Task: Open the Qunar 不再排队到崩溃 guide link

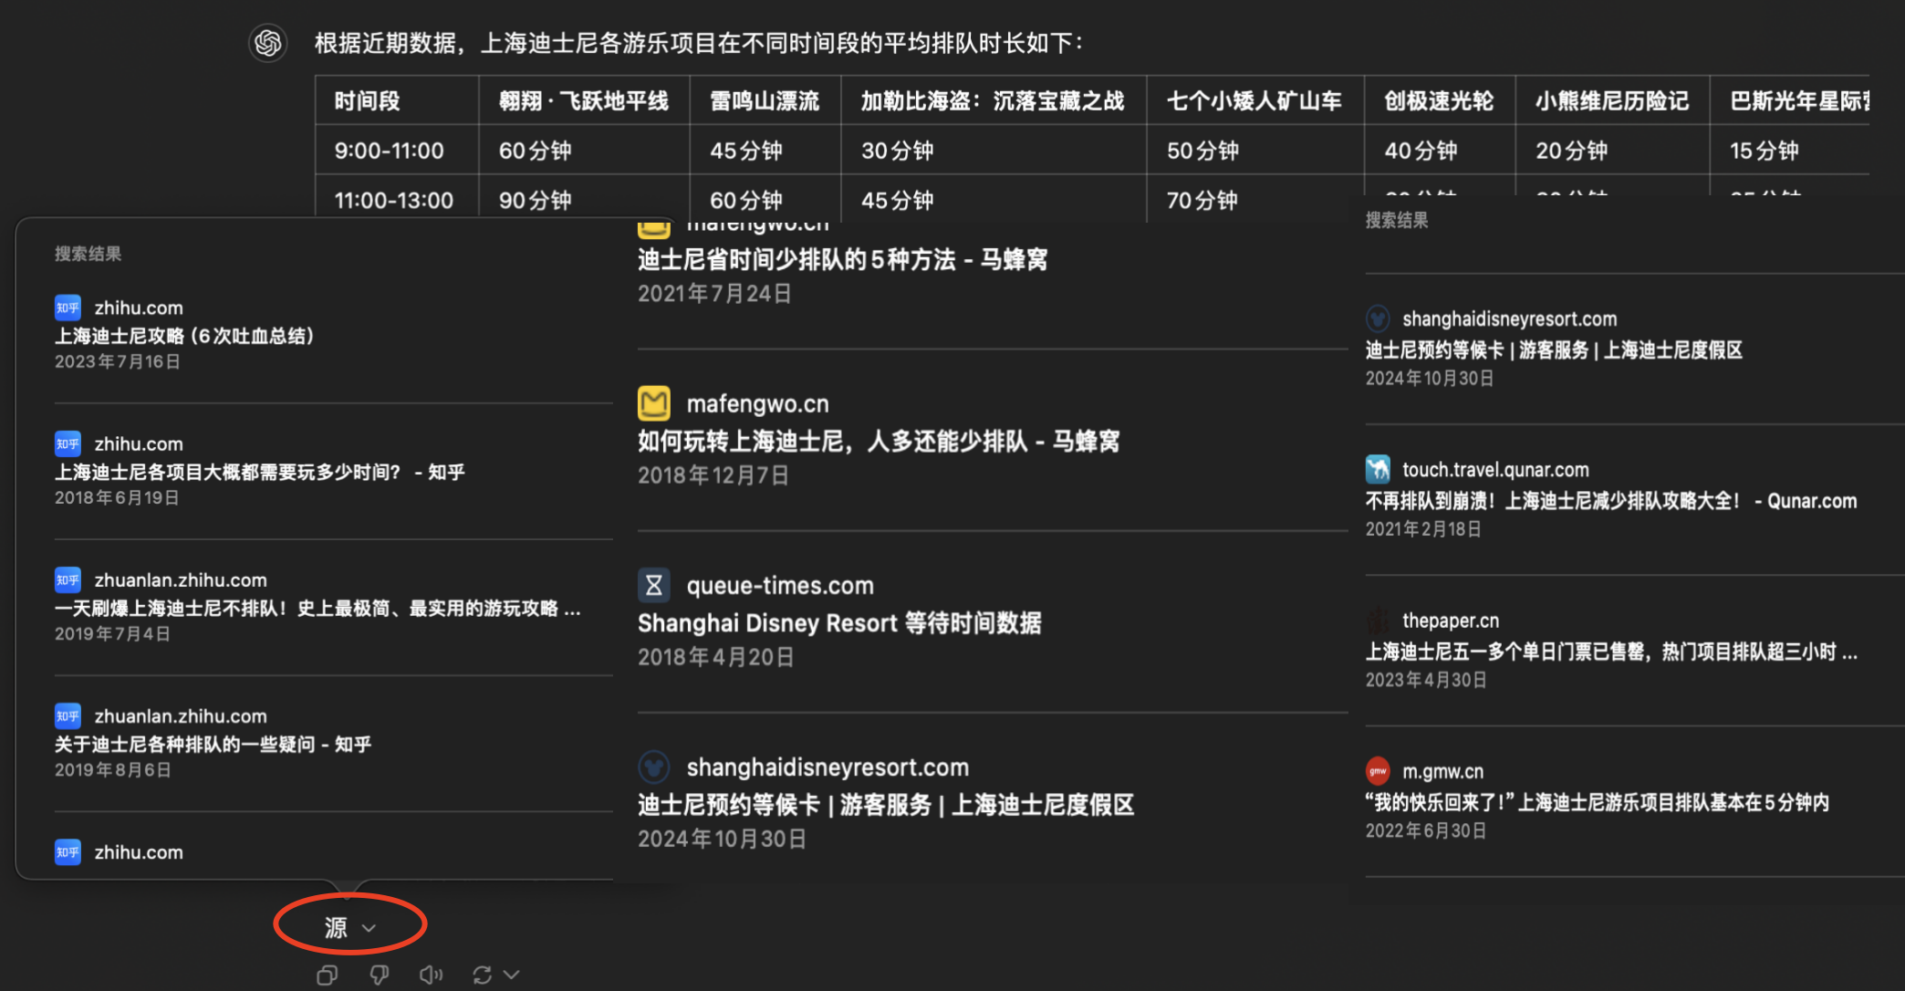Action: (x=1610, y=501)
